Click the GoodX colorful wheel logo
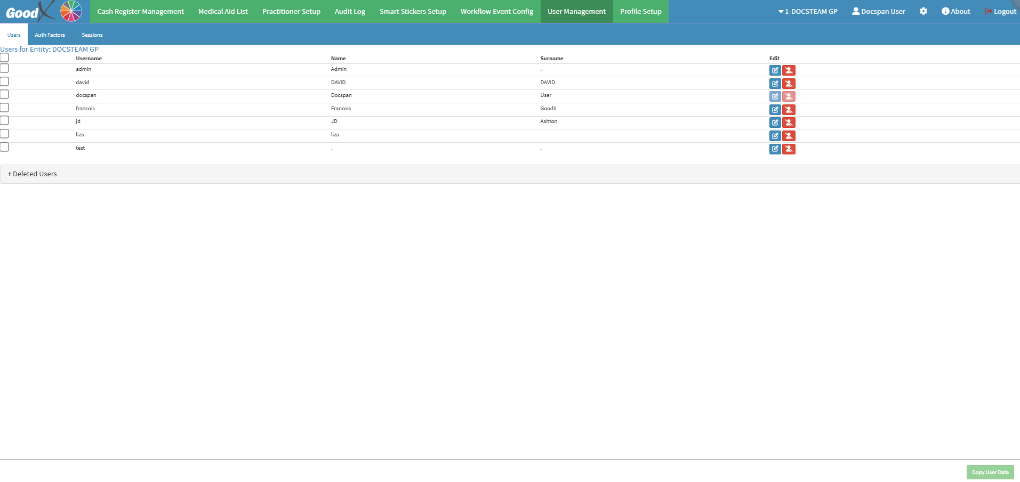1020x482 pixels. [71, 11]
